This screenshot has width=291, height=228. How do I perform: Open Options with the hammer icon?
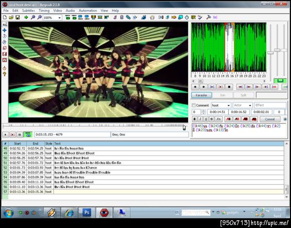tap(209, 18)
